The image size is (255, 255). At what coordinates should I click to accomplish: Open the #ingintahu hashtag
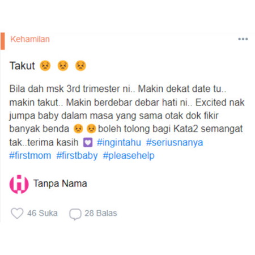click(x=119, y=142)
